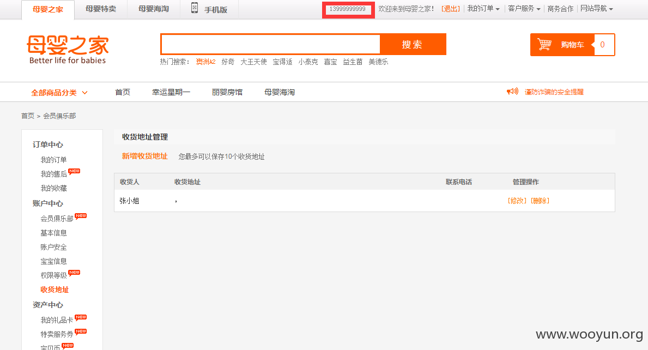Image resolution: width=648 pixels, height=350 pixels.
Task: Click hot search term 好奇
Action: click(x=228, y=62)
